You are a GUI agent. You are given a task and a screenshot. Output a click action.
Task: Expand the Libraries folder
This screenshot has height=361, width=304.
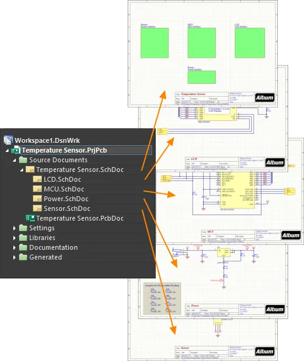[14, 238]
